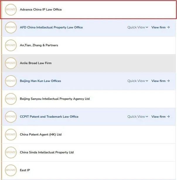Follow View firm link for Beijing Han Kun
The image size is (177, 180).
pos(161,81)
